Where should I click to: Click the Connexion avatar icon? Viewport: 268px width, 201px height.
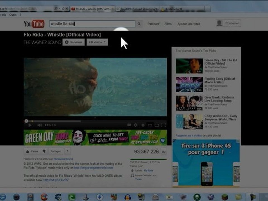[x=219, y=23]
